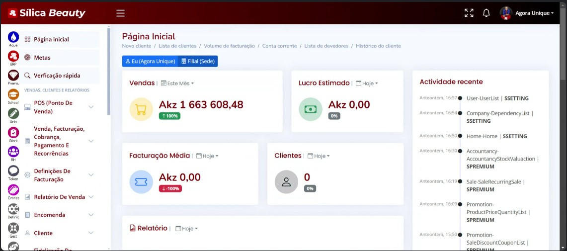
Task: Open Facturação Média Hoje period dropdown
Action: pos(207,156)
